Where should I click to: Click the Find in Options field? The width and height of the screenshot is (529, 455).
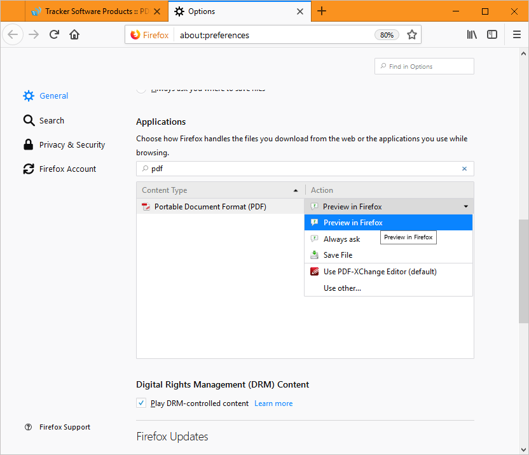424,66
